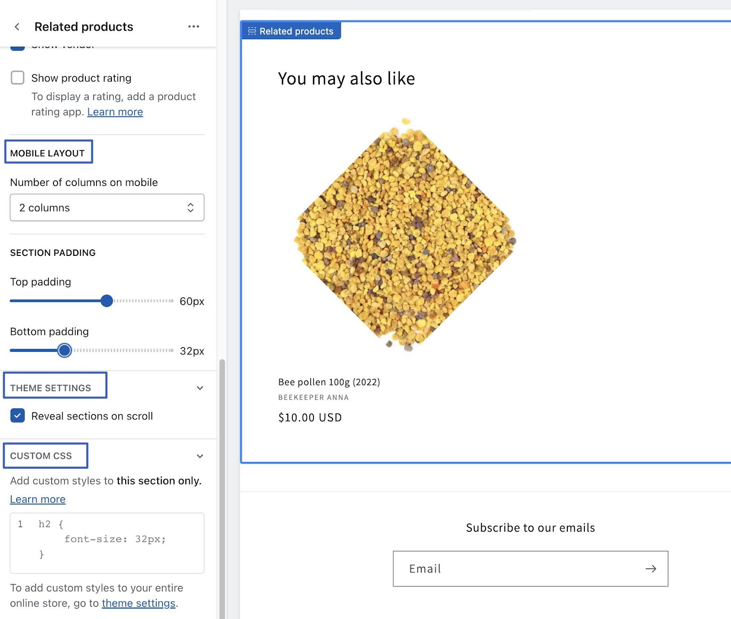Click the Custom CSS heading

click(41, 456)
